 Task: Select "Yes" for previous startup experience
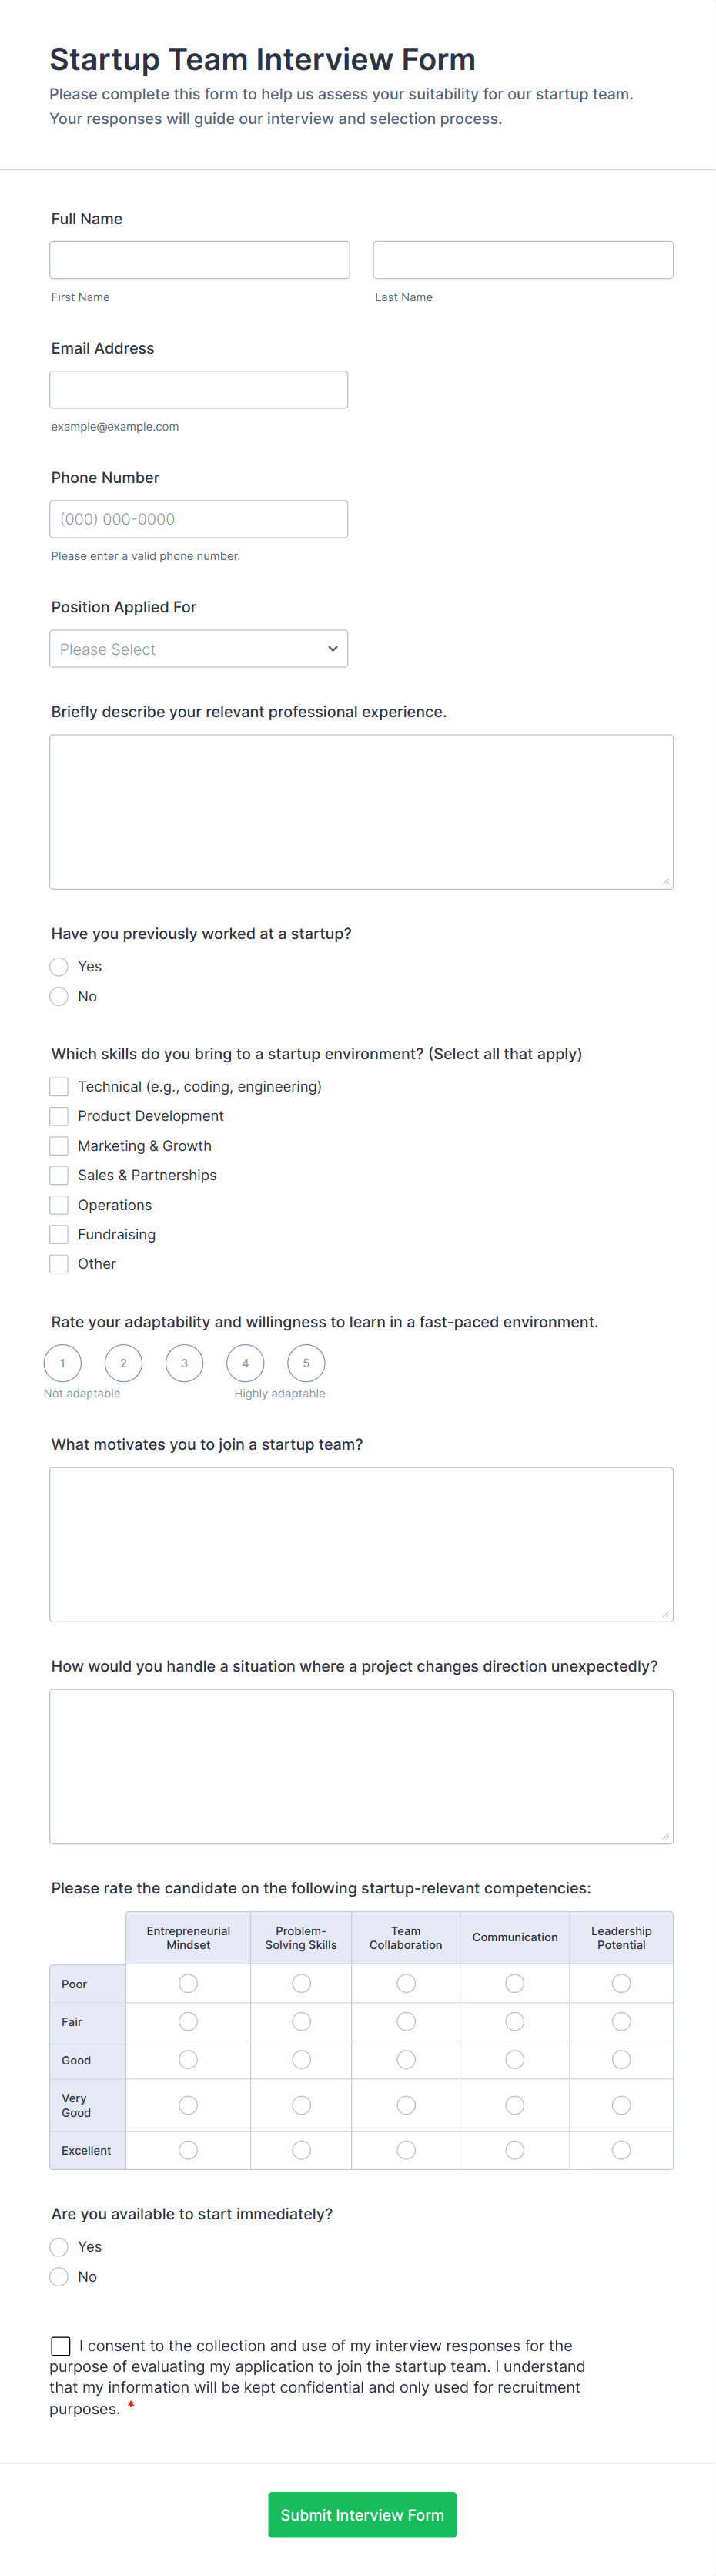pos(59,966)
